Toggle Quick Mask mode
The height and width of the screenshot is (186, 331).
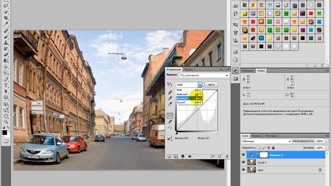click(x=6, y=141)
